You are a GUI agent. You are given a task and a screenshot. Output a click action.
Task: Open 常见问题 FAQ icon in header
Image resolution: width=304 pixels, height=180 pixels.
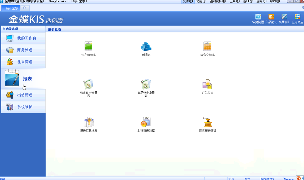click(x=258, y=17)
